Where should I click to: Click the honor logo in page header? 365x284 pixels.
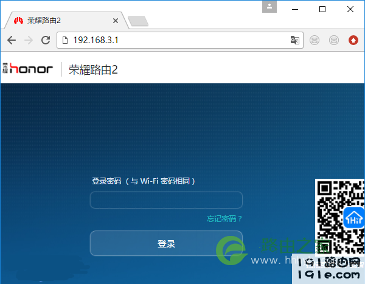pos(28,68)
